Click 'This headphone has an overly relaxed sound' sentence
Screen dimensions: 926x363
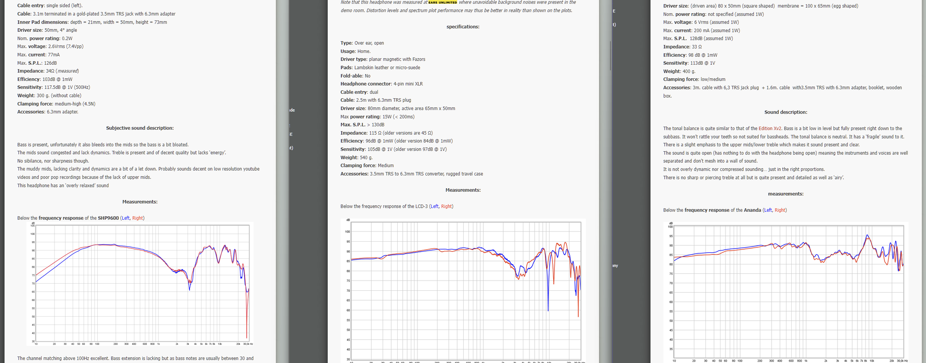click(63, 186)
